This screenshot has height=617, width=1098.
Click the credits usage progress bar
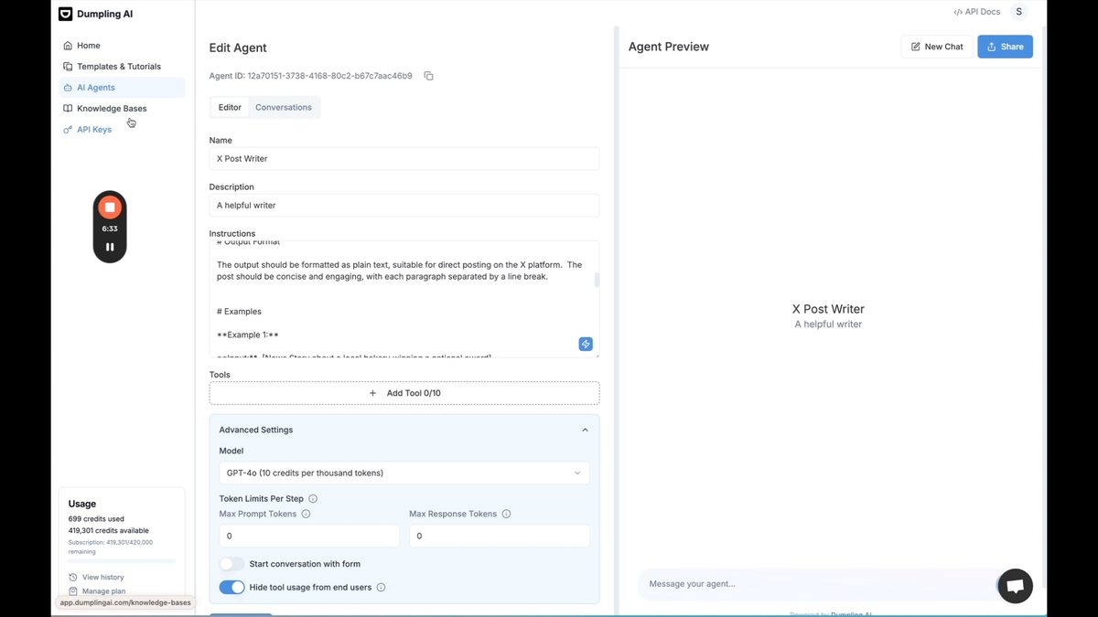[122, 561]
